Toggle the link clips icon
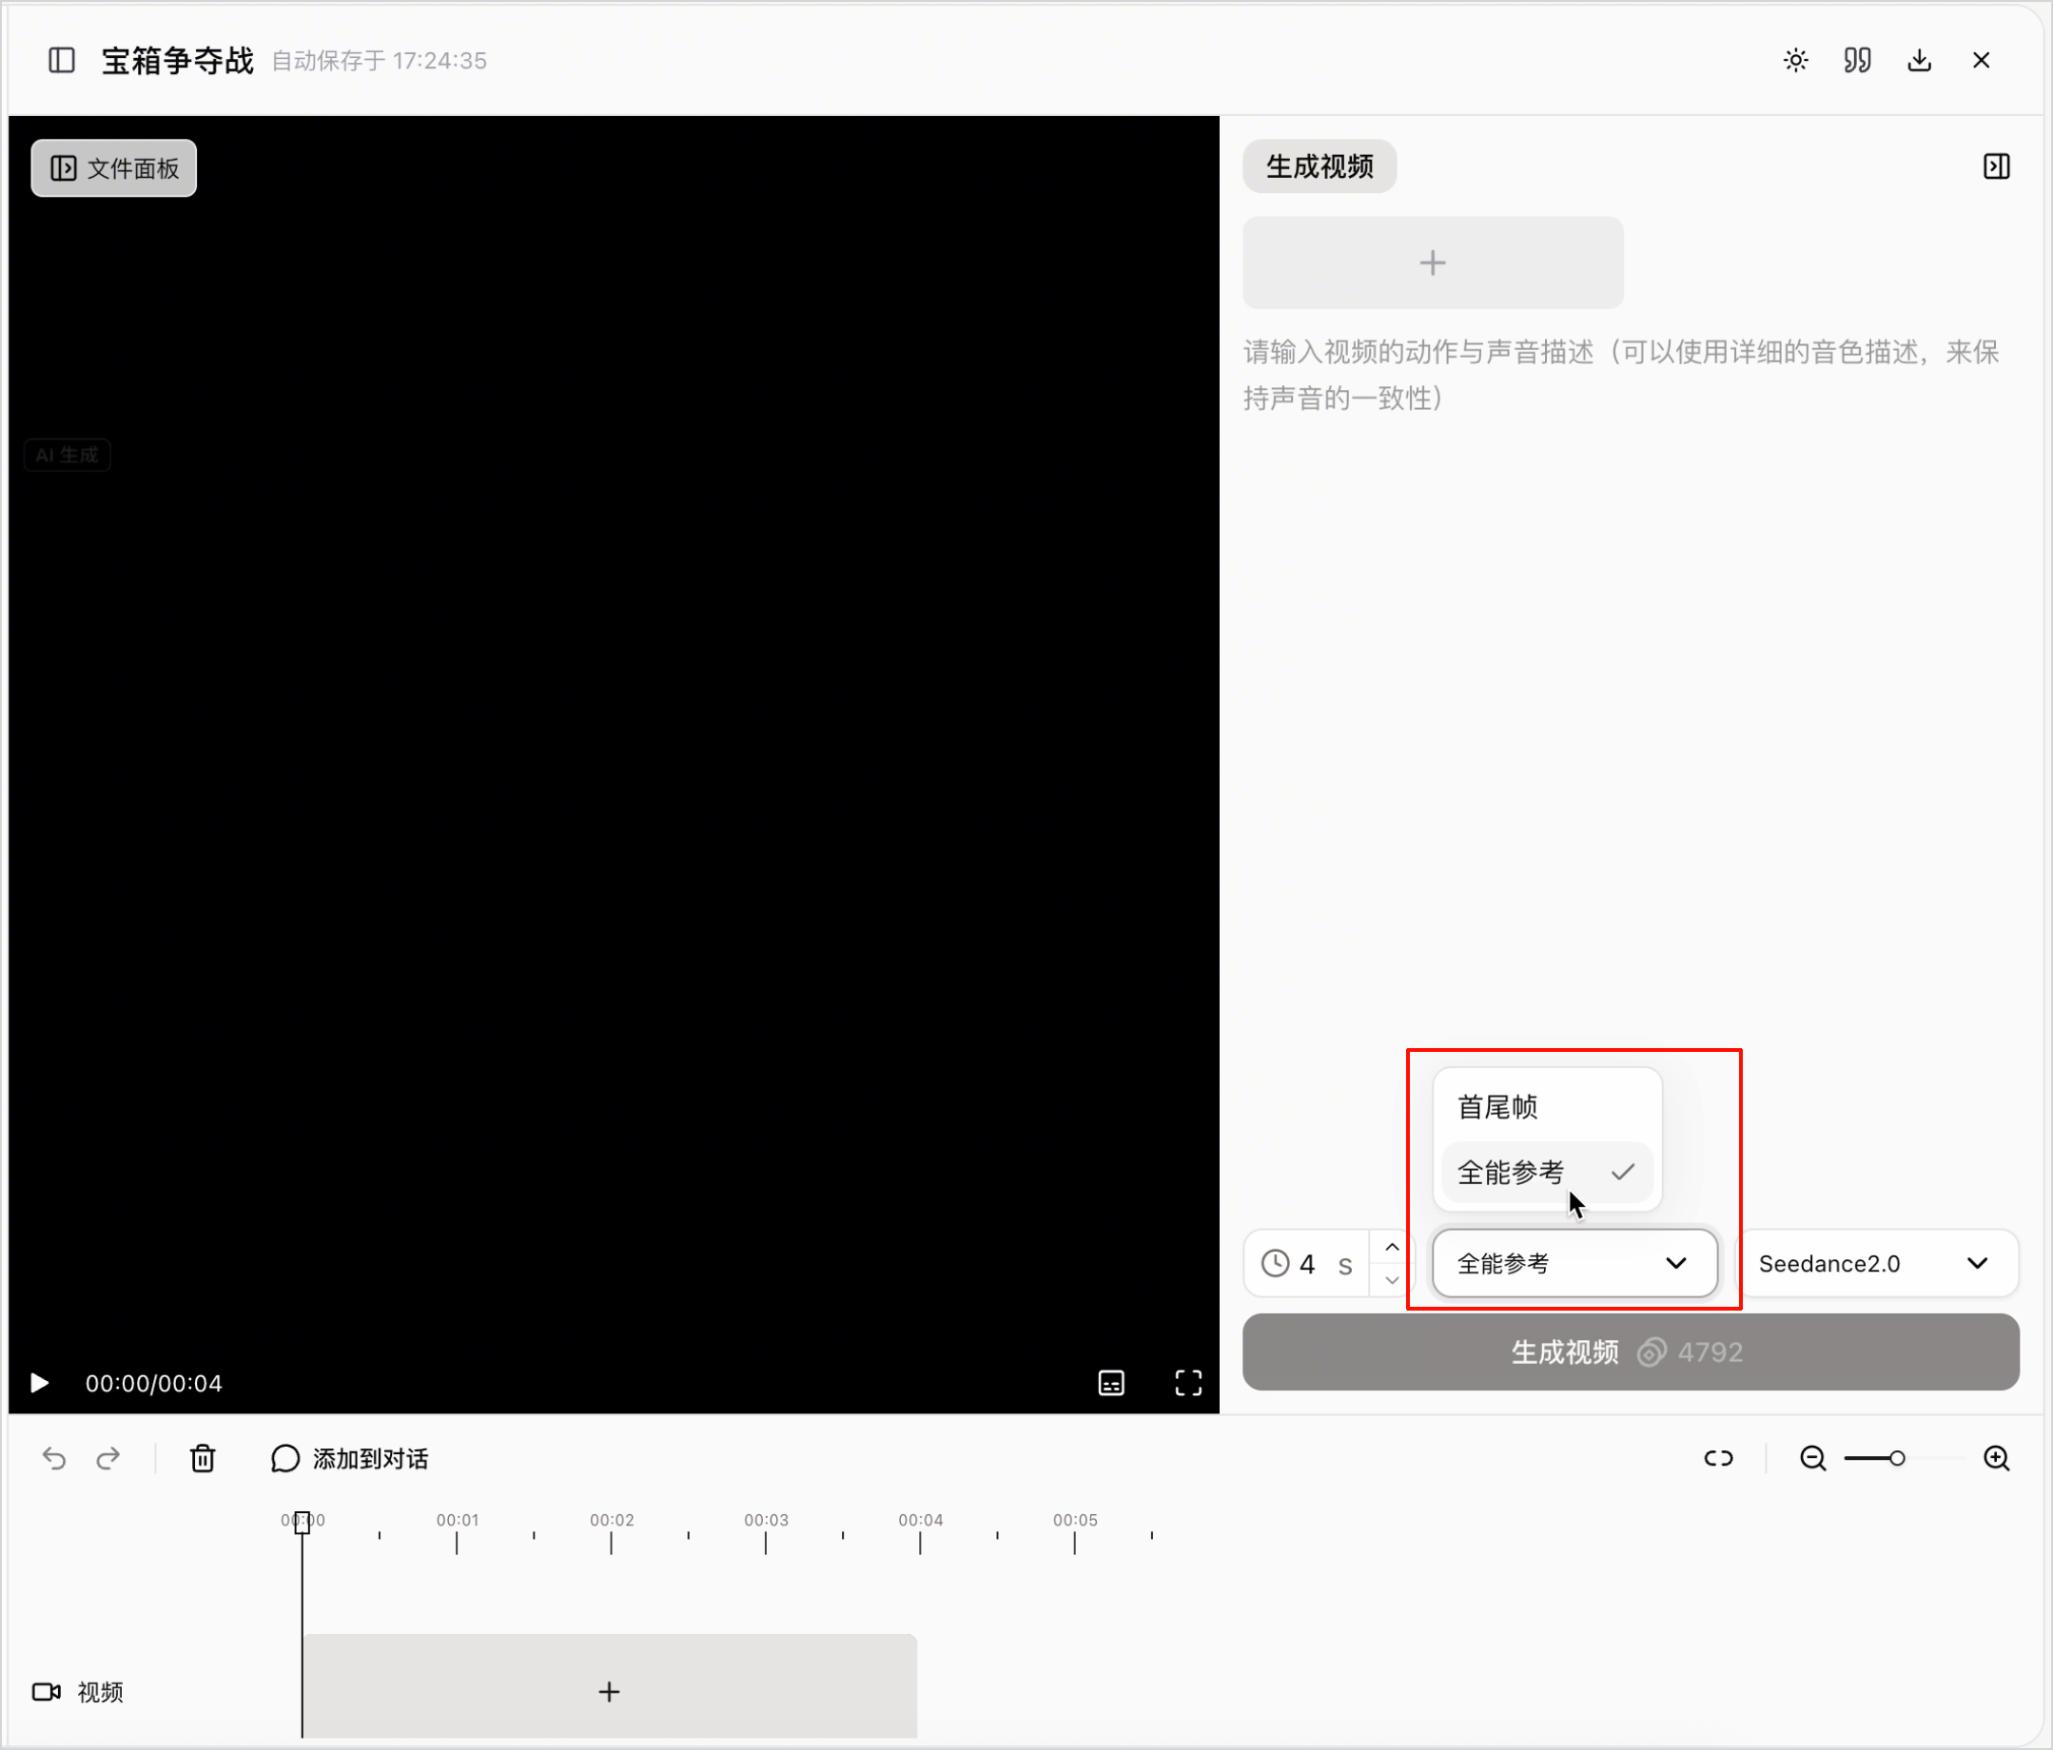This screenshot has width=2053, height=1750. [x=1718, y=1458]
